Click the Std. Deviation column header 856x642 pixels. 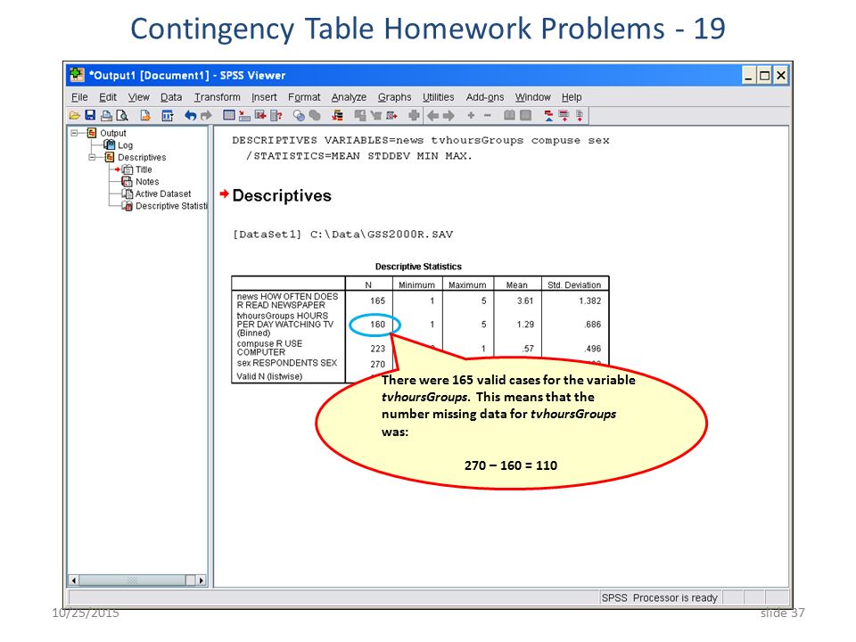(574, 285)
